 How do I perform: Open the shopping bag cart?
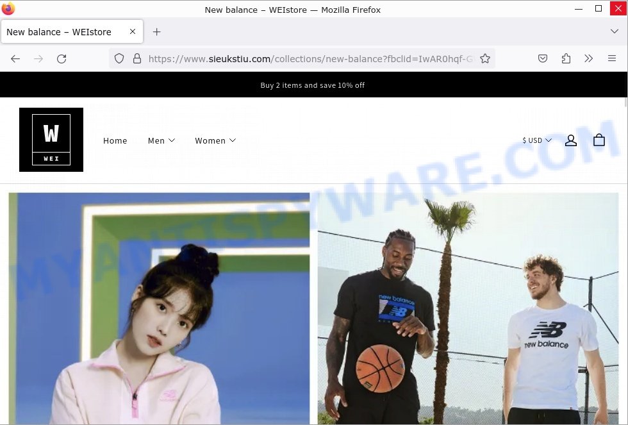599,140
